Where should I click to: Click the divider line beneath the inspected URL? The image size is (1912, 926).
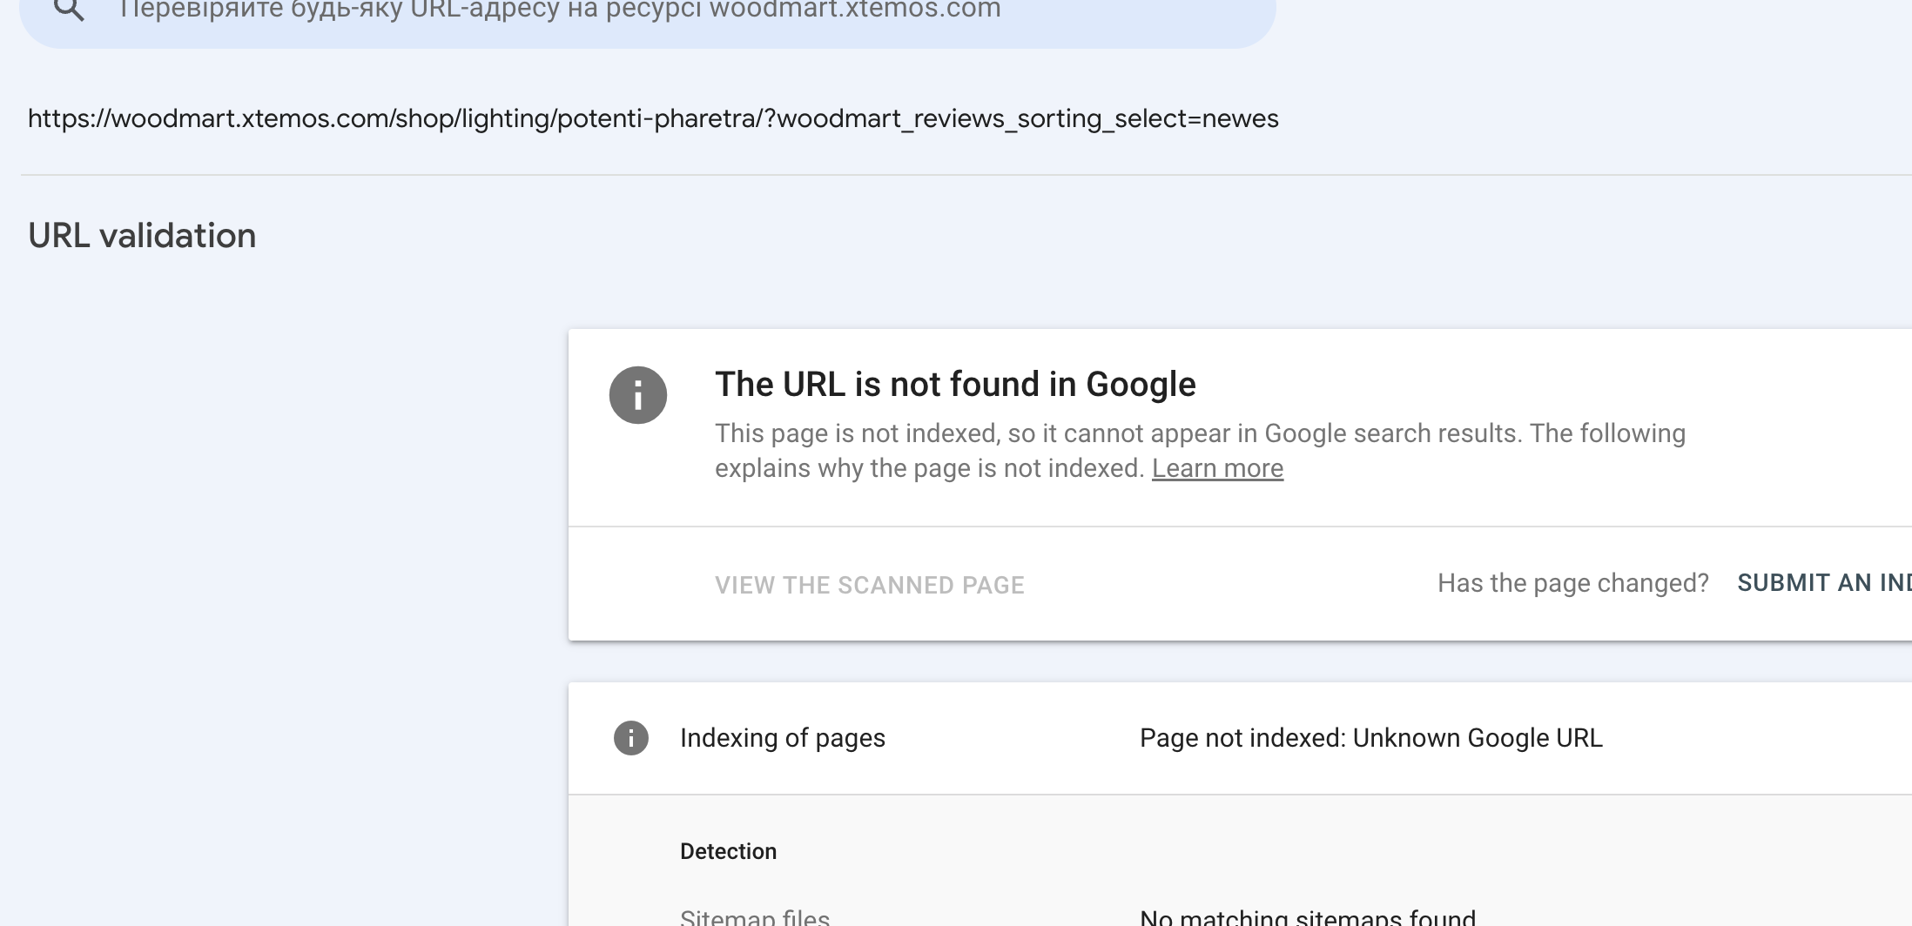point(958,175)
